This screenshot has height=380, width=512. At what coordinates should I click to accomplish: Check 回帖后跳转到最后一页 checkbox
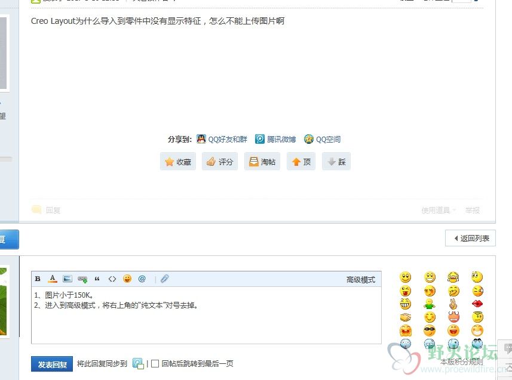(155, 363)
